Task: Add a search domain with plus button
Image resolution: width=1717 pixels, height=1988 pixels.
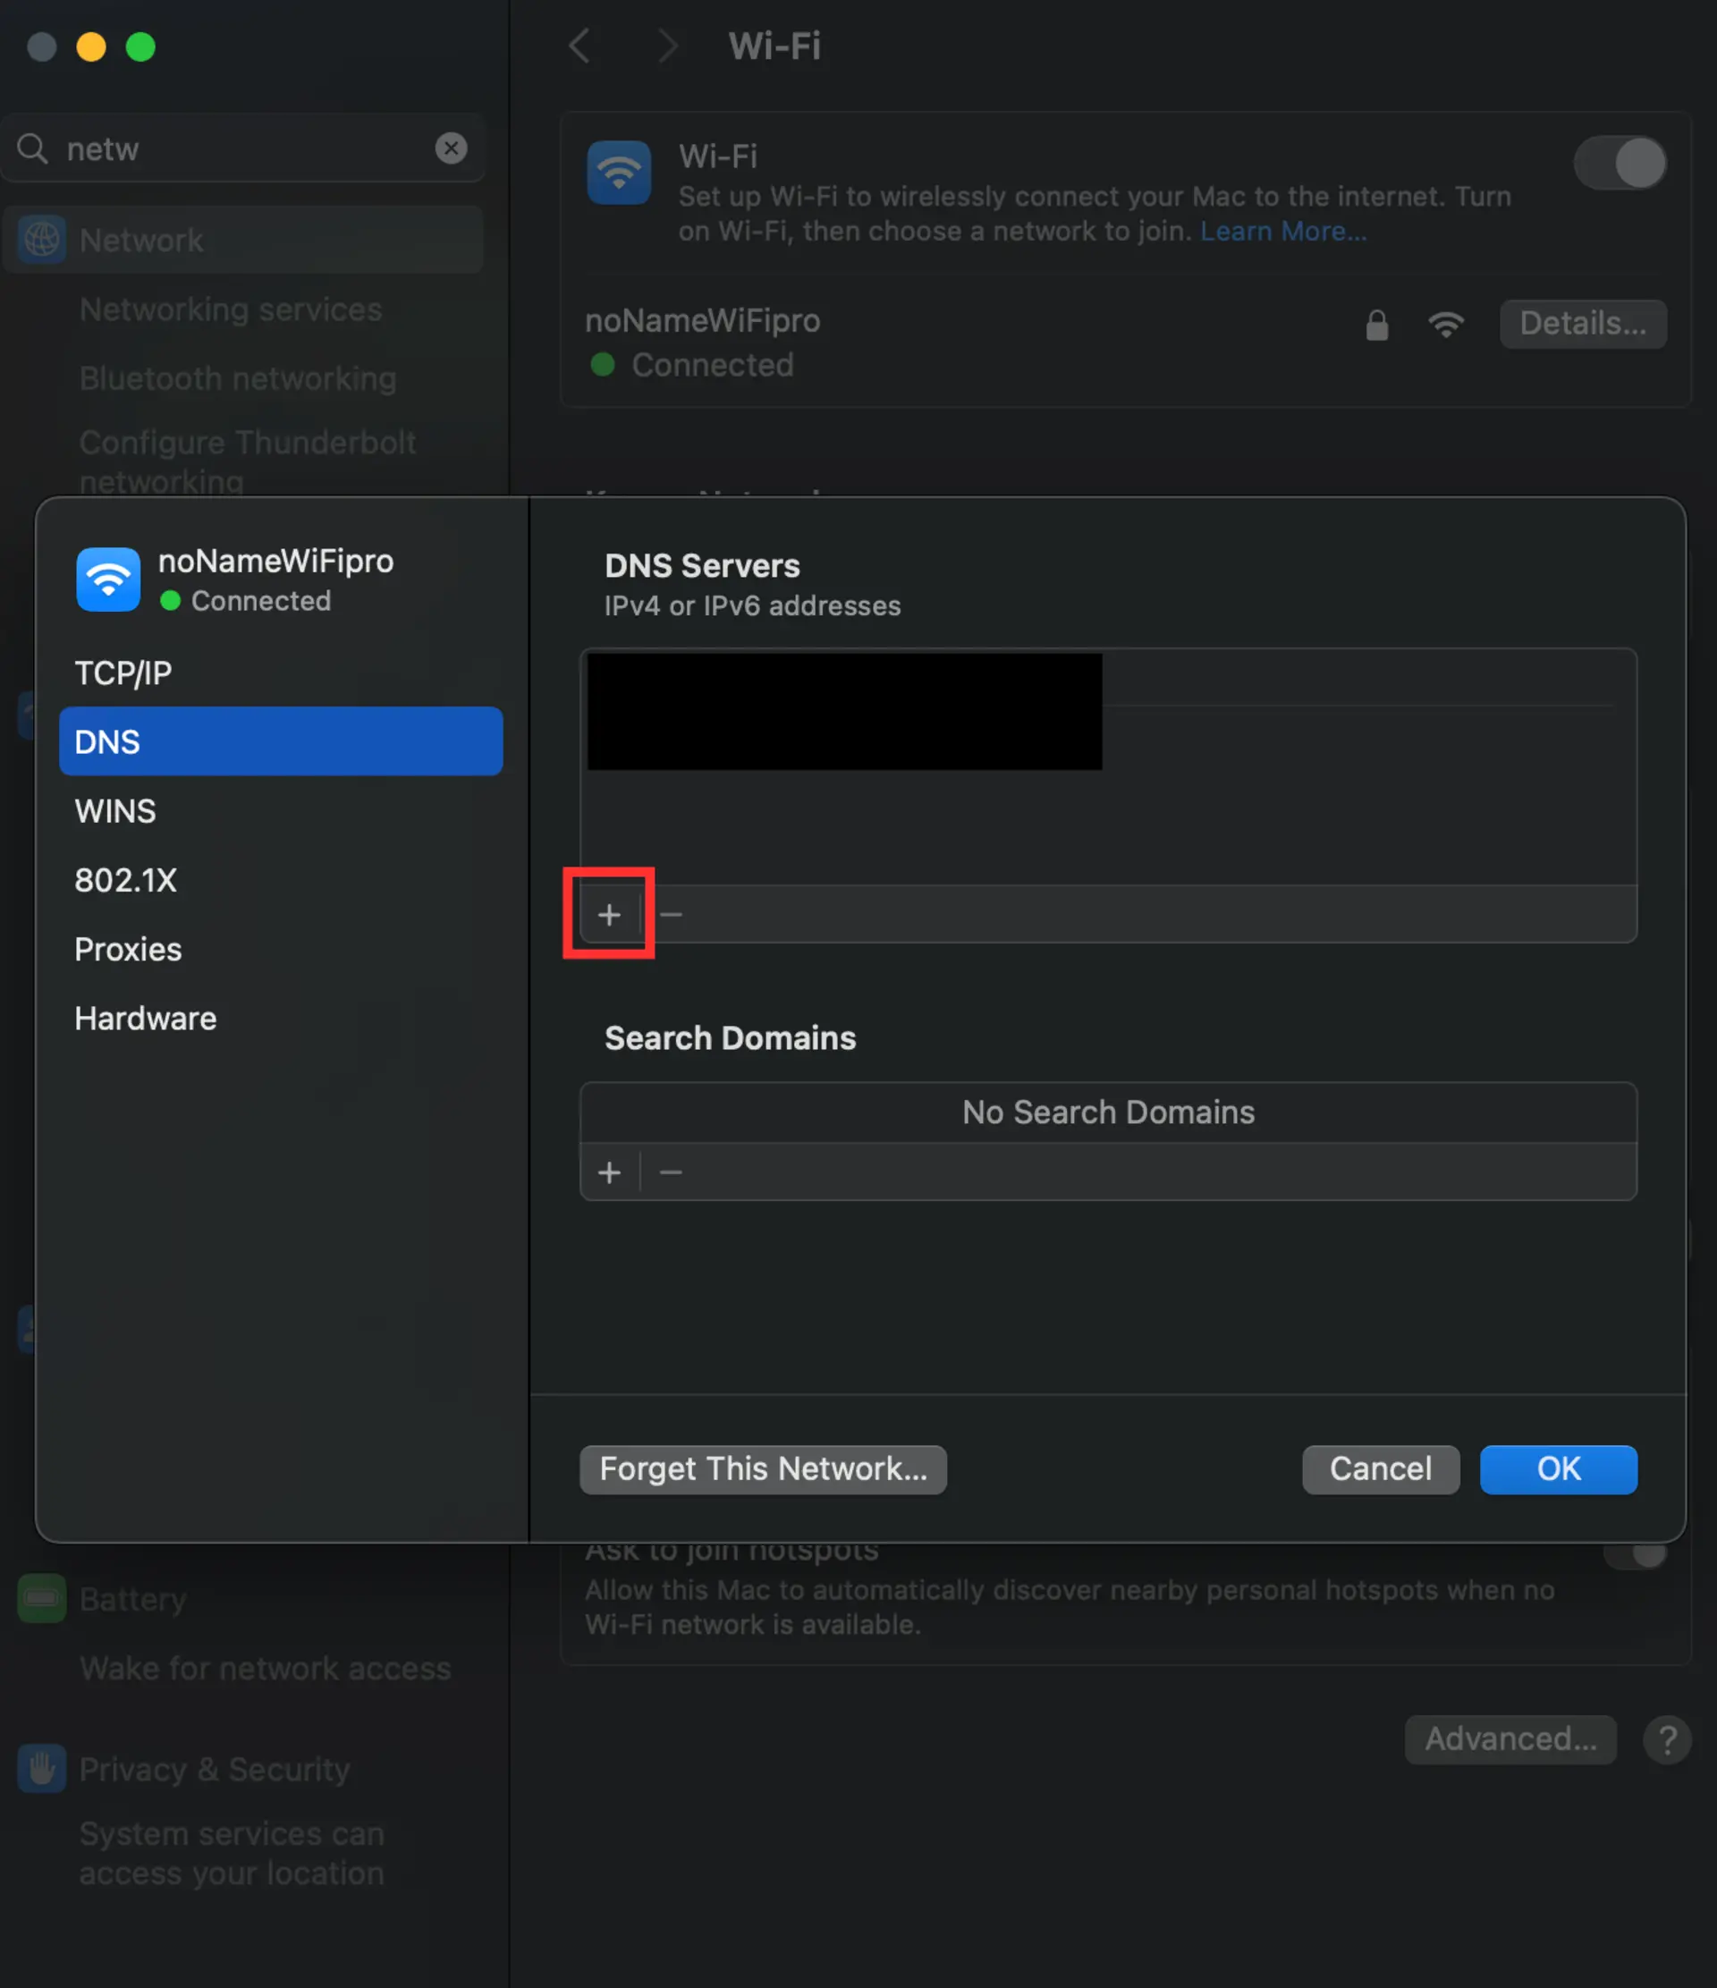Action: pyautogui.click(x=609, y=1172)
